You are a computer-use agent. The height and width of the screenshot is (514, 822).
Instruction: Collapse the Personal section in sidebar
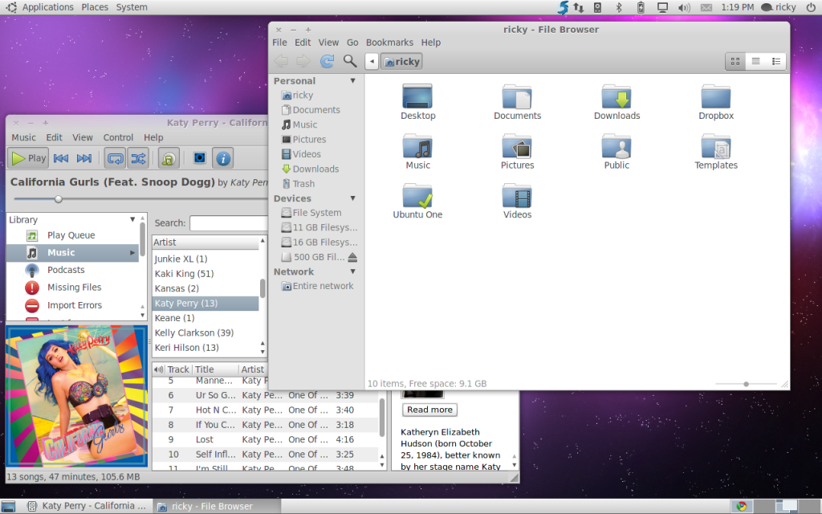[352, 81]
